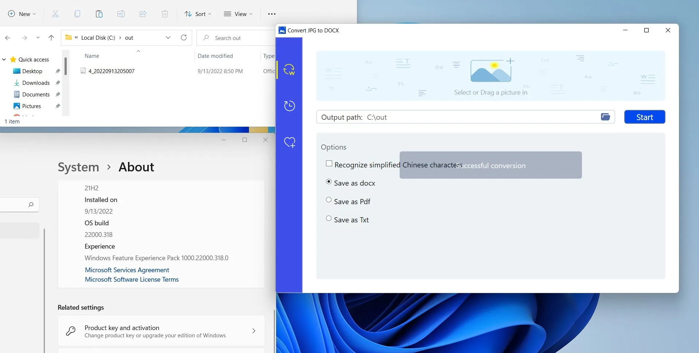Click the Paste icon in File Explorer
The image size is (699, 353).
[99, 14]
